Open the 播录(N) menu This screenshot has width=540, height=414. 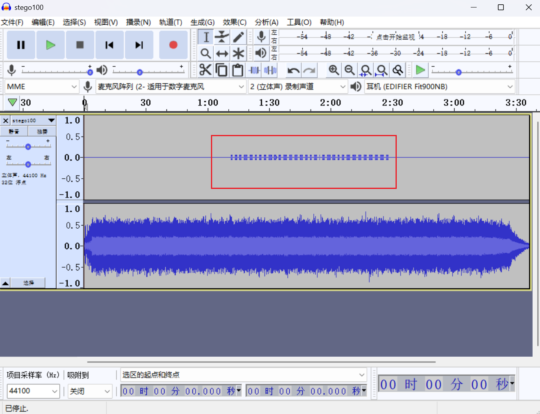[x=138, y=22]
